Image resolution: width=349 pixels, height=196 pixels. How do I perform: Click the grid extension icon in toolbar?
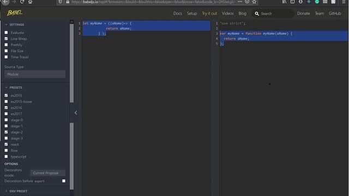325,2
